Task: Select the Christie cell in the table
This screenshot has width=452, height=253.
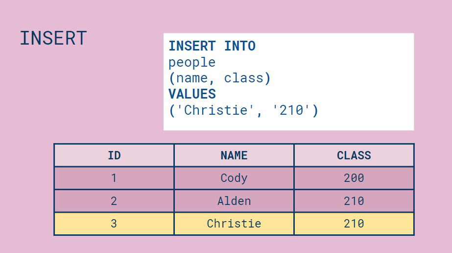Action: point(234,224)
